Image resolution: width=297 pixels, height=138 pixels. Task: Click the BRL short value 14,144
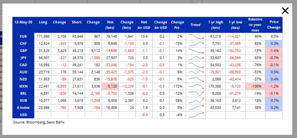pyautogui.click(x=78, y=93)
